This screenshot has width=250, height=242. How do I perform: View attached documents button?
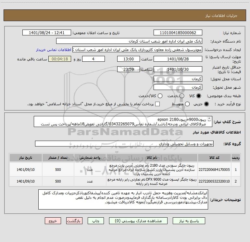click(x=138, y=221)
